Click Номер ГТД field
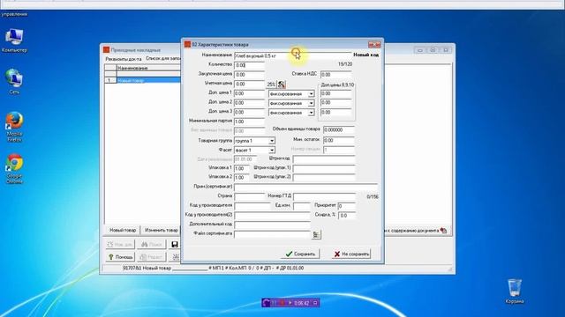 click(x=324, y=196)
